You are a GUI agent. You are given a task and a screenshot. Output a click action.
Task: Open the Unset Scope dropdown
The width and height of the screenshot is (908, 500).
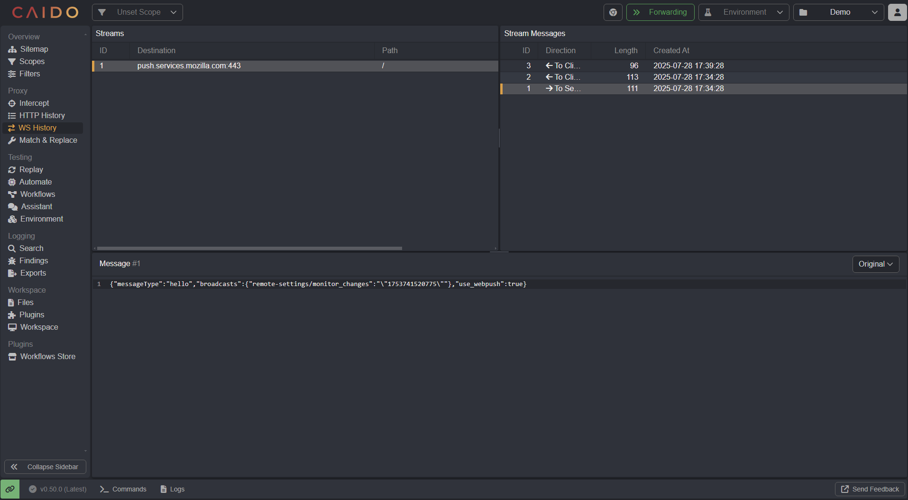(x=137, y=12)
